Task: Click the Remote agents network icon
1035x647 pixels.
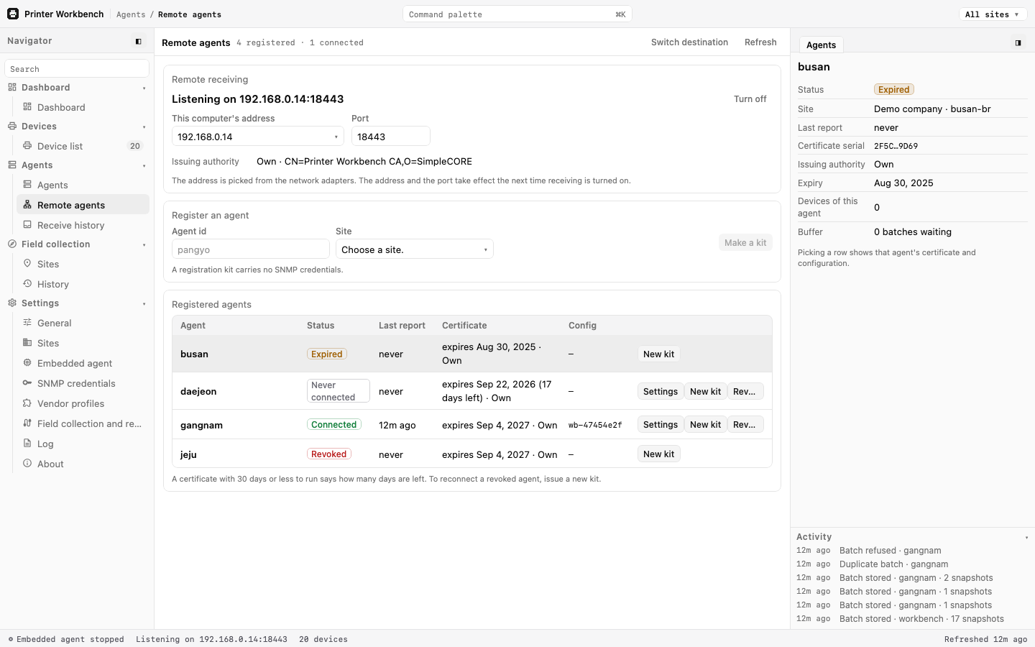Action: pyautogui.click(x=27, y=205)
